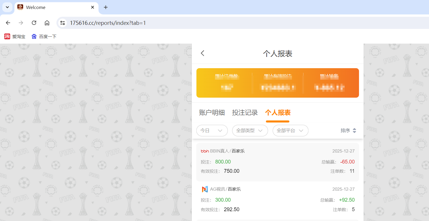Click the Welcome tab favicon

click(x=20, y=7)
